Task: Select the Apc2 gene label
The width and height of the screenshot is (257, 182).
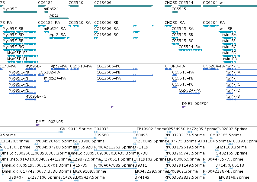Action: 54,15
